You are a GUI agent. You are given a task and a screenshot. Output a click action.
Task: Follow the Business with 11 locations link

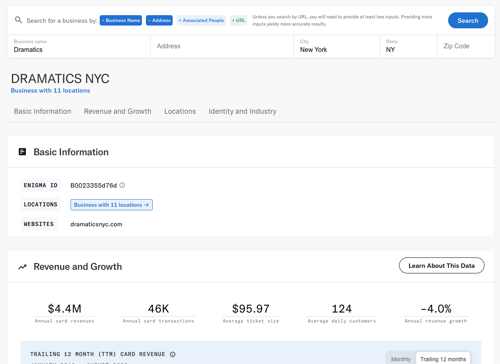coord(111,204)
